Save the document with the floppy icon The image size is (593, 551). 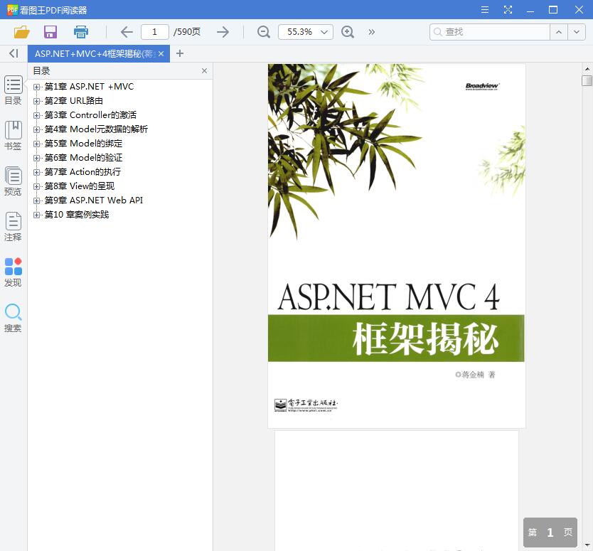point(50,32)
